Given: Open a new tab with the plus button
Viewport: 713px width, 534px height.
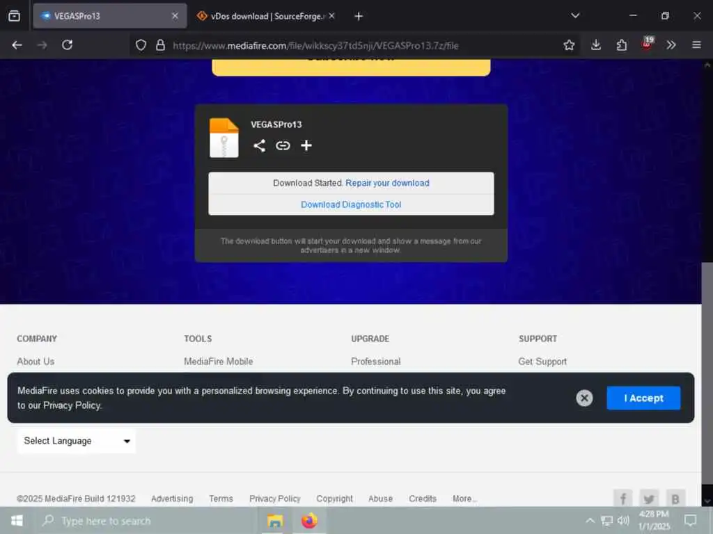Looking at the screenshot, I should point(359,17).
